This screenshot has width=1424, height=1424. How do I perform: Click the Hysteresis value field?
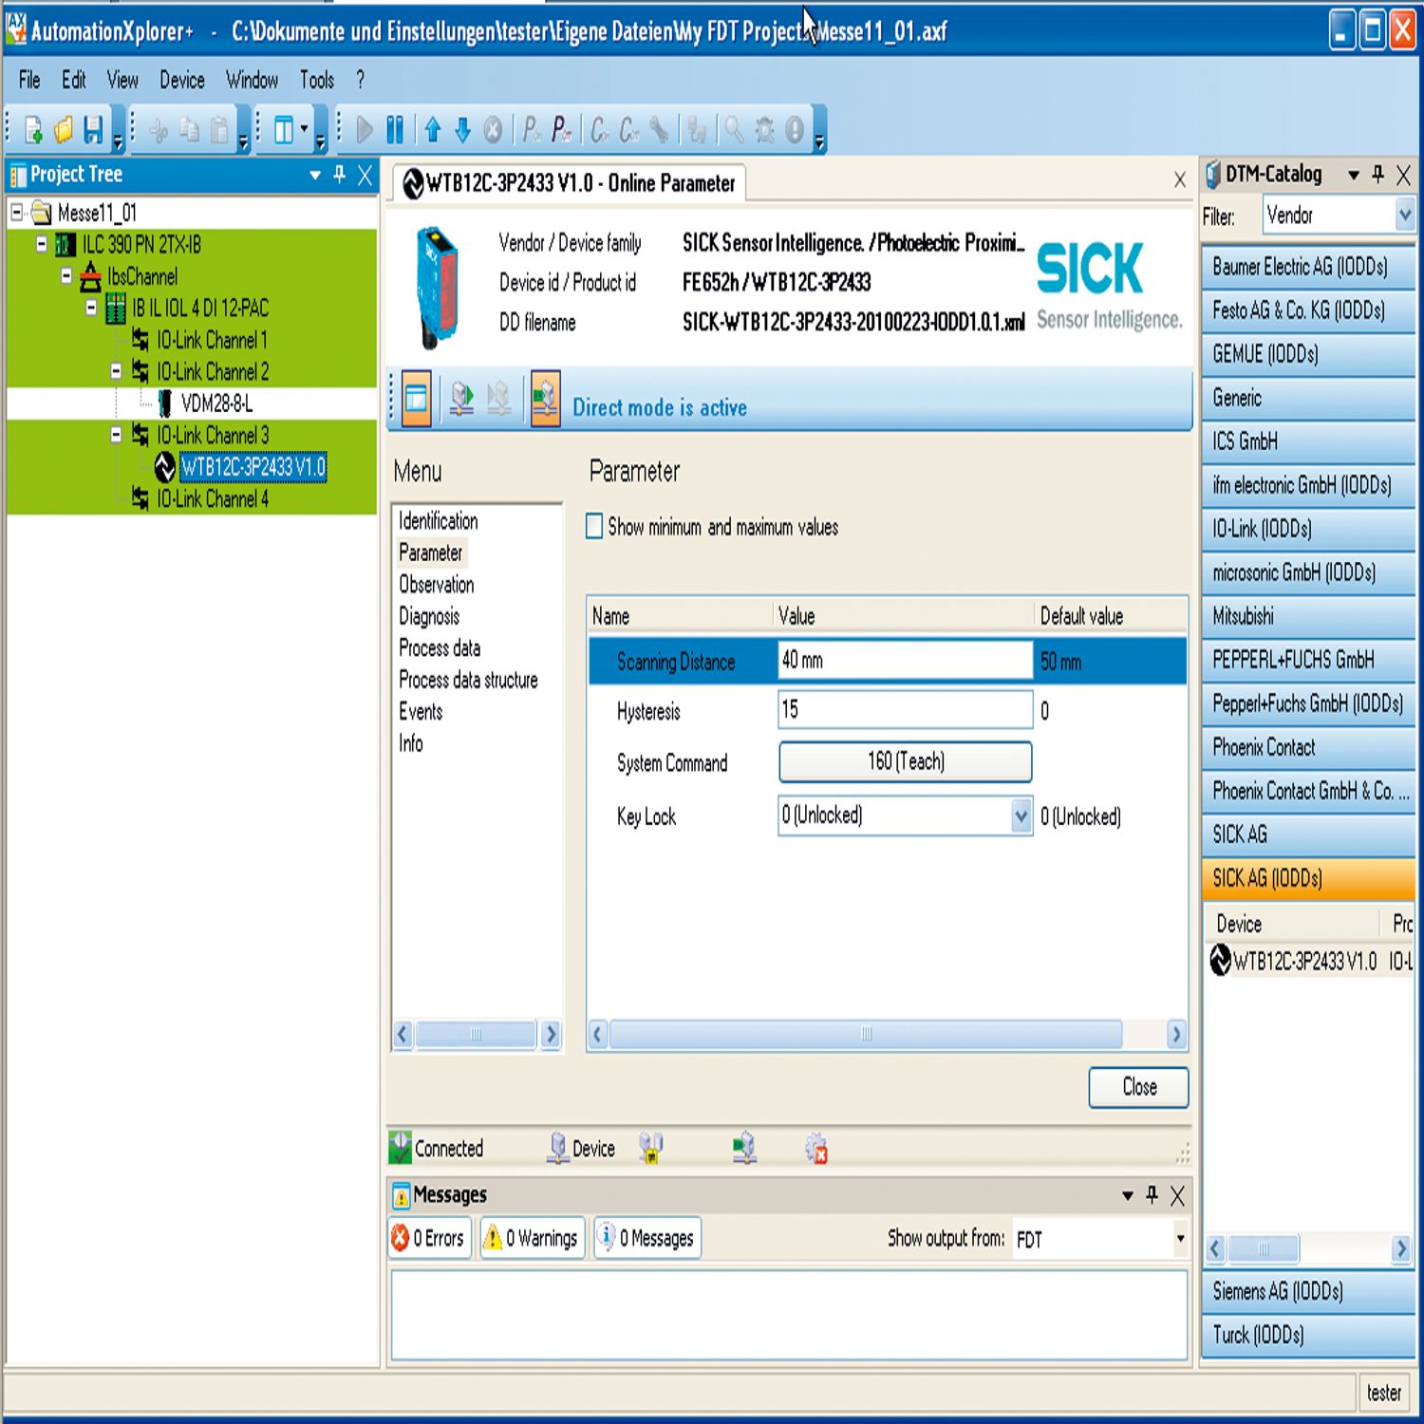click(905, 709)
